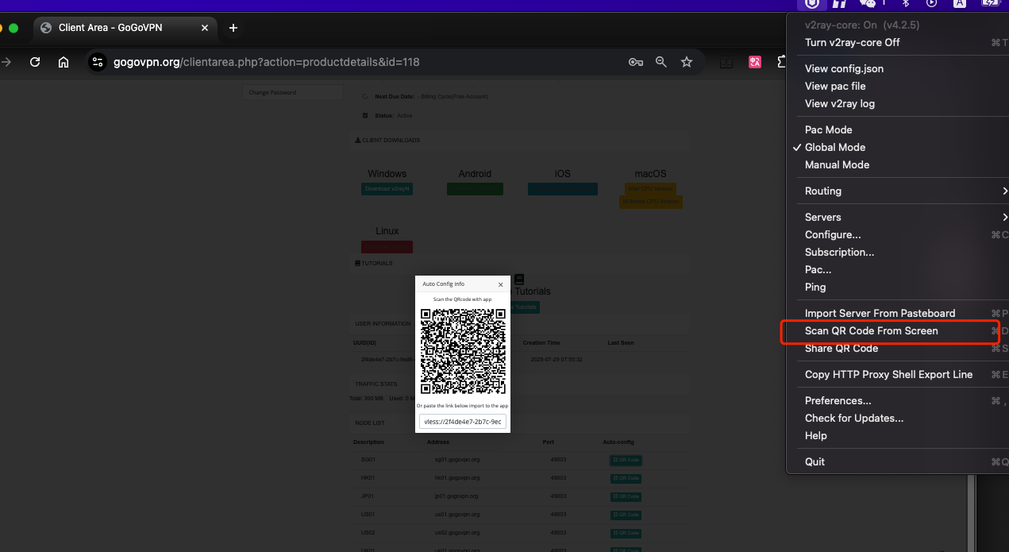Bookmark this page with the star icon
Viewport: 1009px width, 552px height.
tap(687, 62)
